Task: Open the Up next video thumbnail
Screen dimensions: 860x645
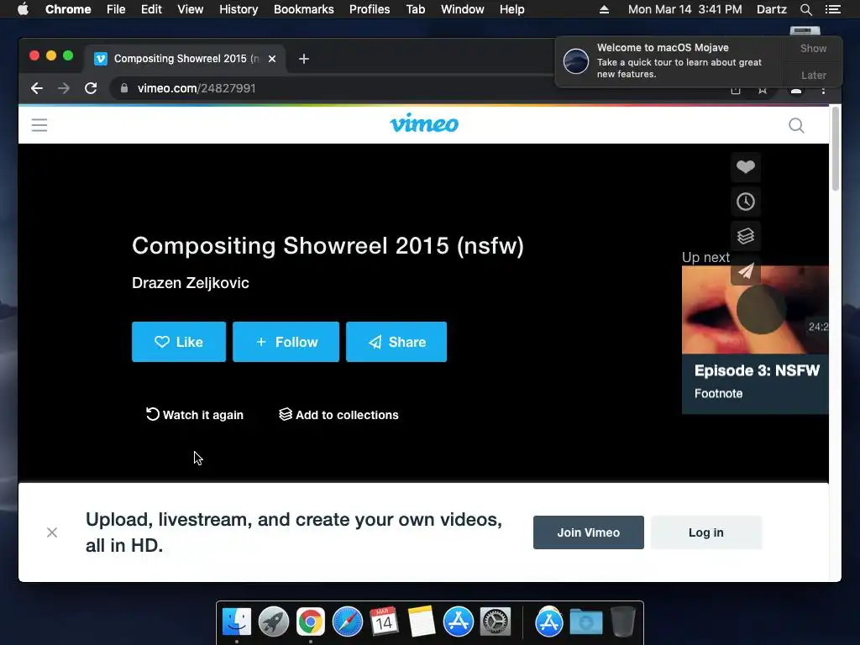Action: click(x=755, y=310)
